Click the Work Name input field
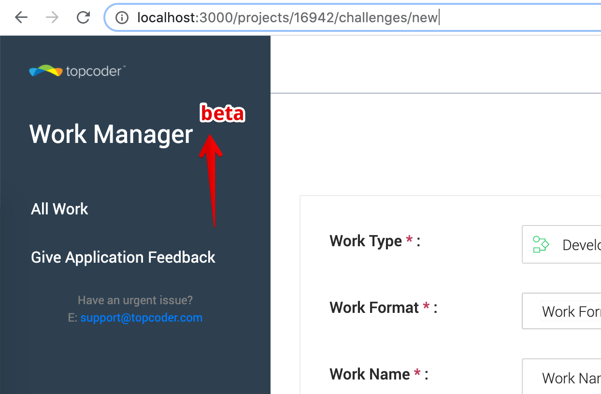Image resolution: width=601 pixels, height=394 pixels. tap(561, 377)
